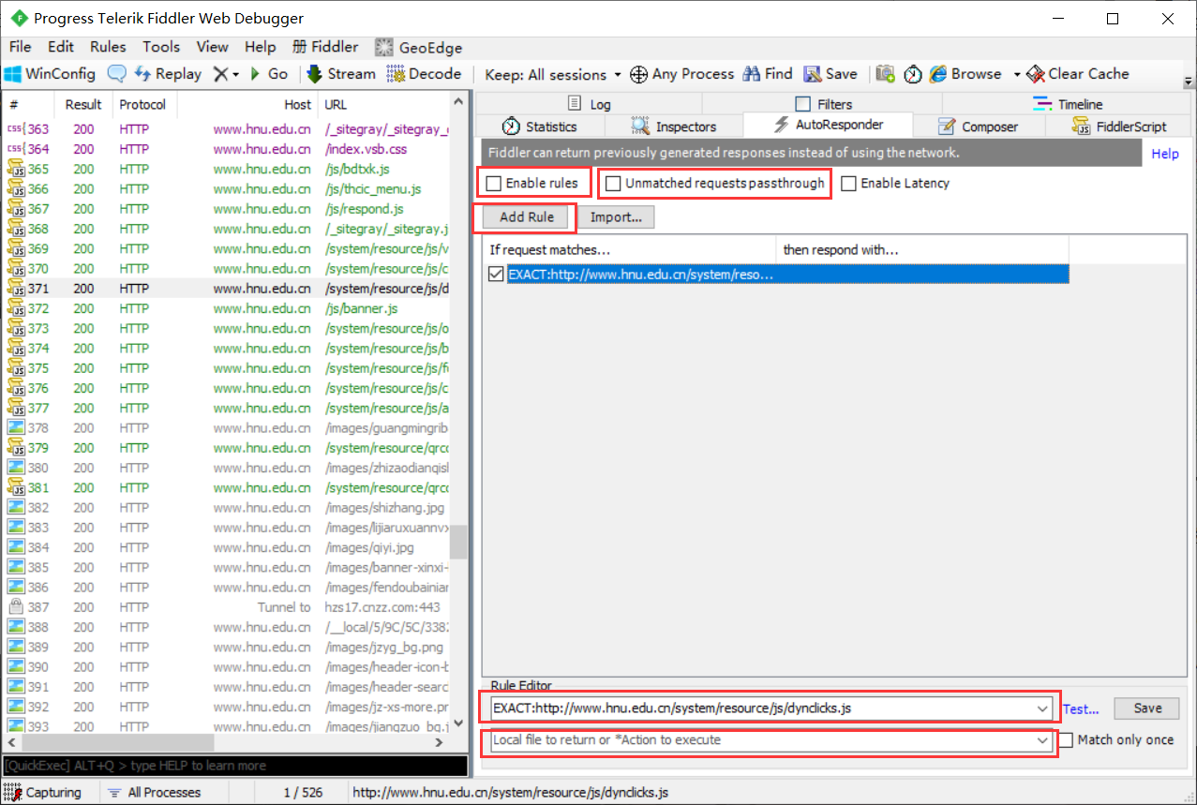Click the comment speech bubble icon
The width and height of the screenshot is (1197, 805).
(x=117, y=74)
